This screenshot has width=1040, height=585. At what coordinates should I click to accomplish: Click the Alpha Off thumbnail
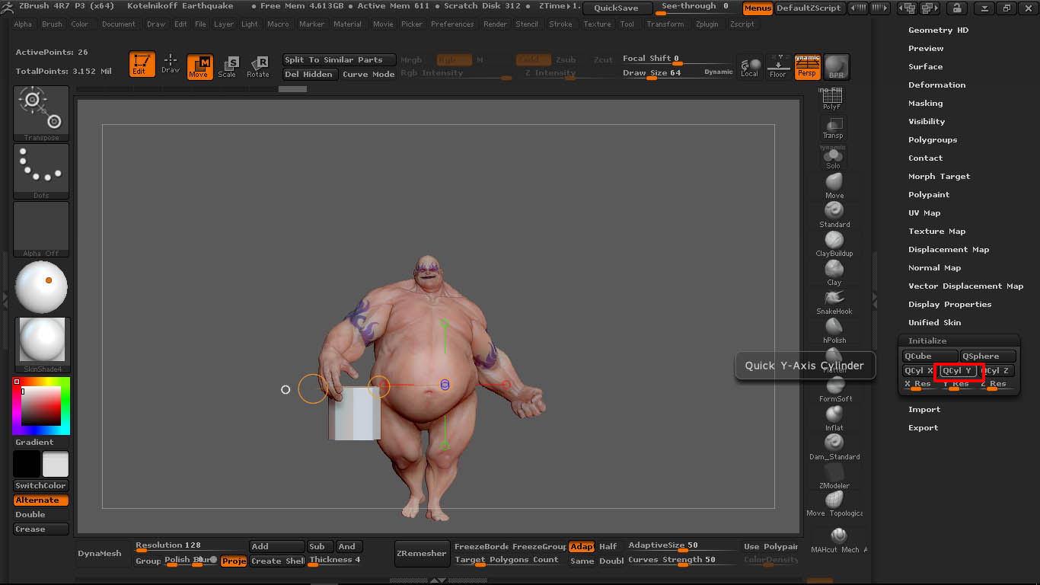[x=41, y=229]
